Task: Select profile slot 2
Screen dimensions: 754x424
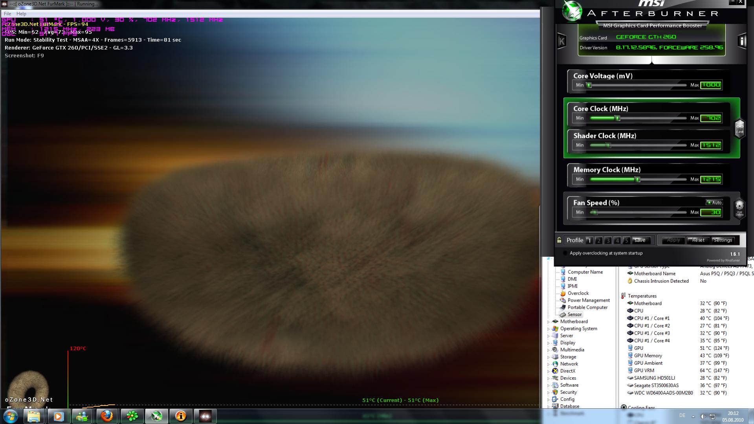Action: (x=598, y=240)
